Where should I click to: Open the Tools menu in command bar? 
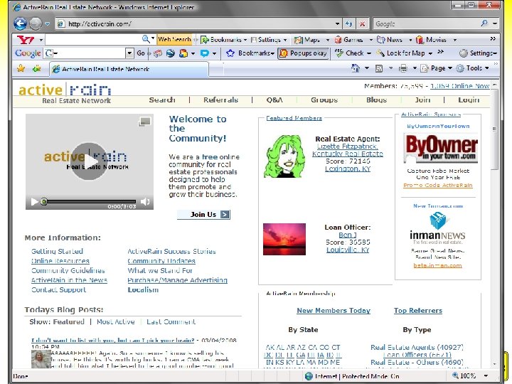pos(472,68)
